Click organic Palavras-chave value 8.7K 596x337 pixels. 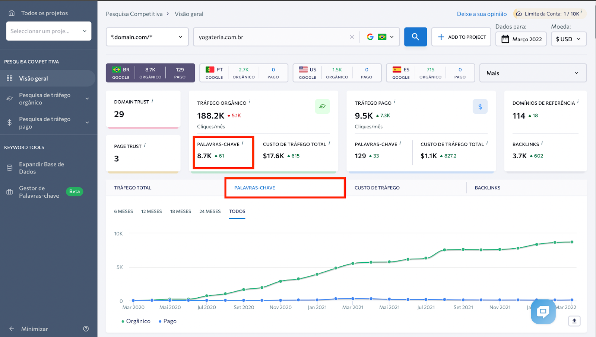click(204, 156)
